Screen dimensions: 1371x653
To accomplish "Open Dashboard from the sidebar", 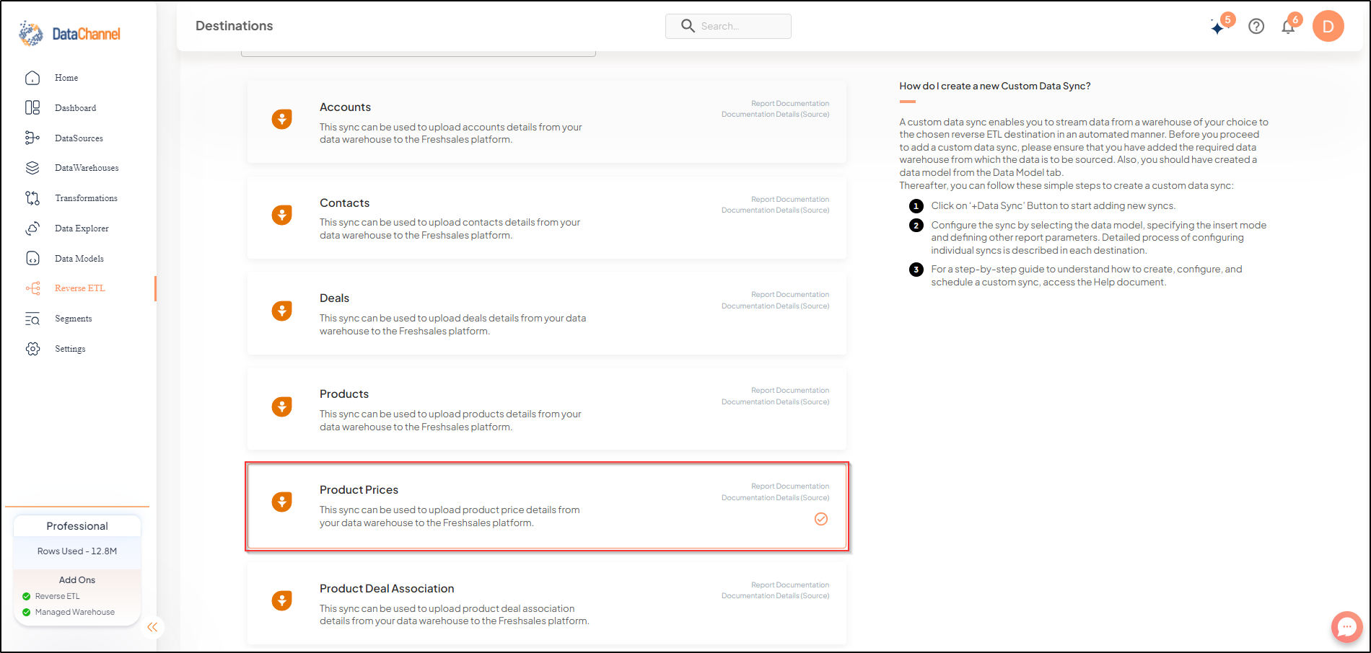I will coord(76,108).
